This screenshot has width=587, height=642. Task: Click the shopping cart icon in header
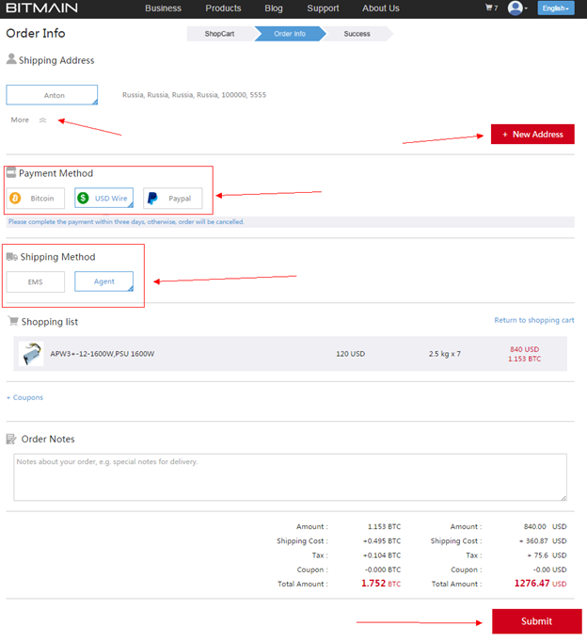(490, 8)
